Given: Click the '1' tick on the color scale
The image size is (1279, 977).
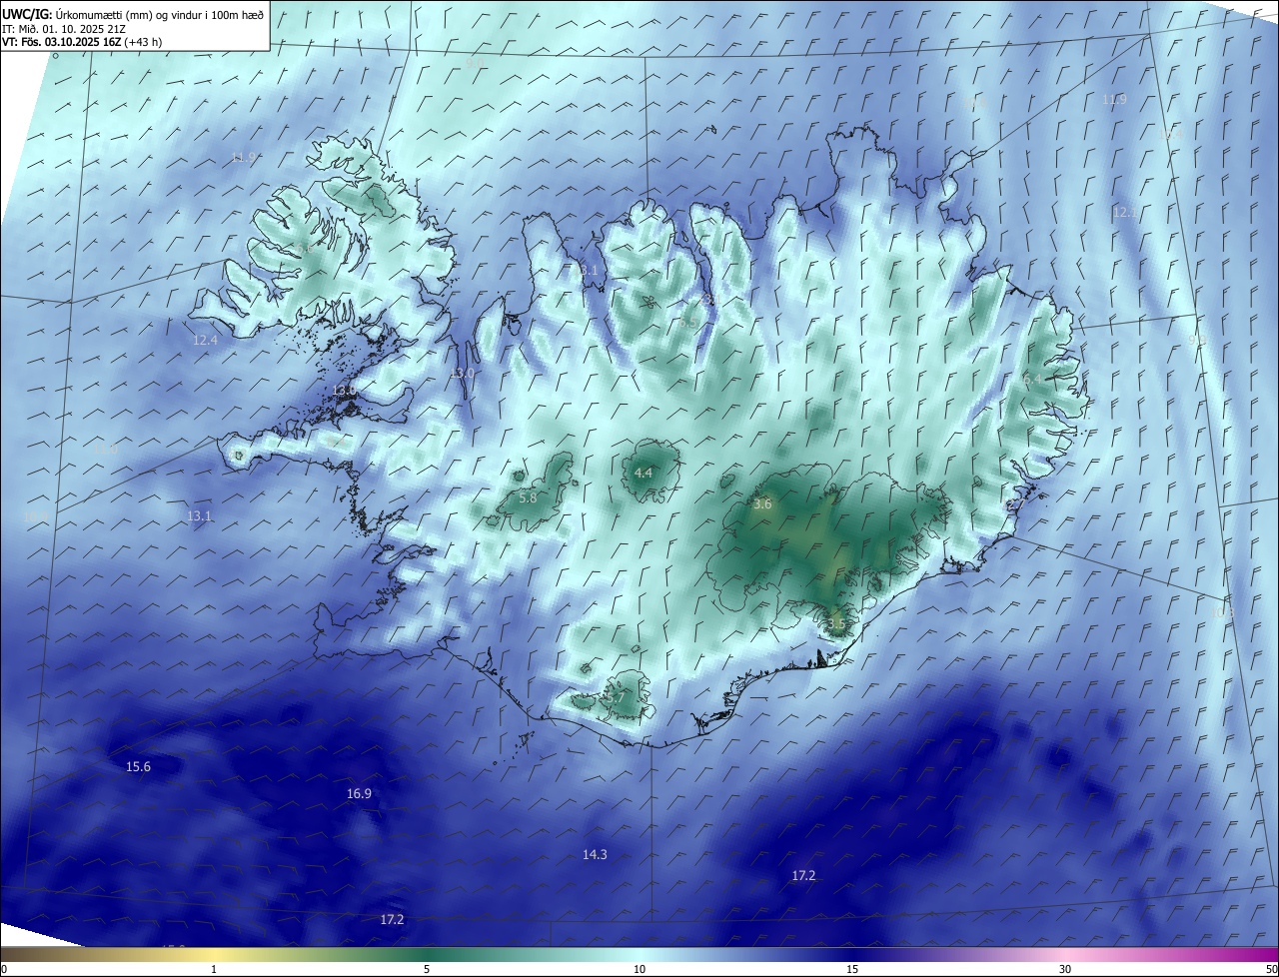Looking at the screenshot, I should pyautogui.click(x=214, y=969).
